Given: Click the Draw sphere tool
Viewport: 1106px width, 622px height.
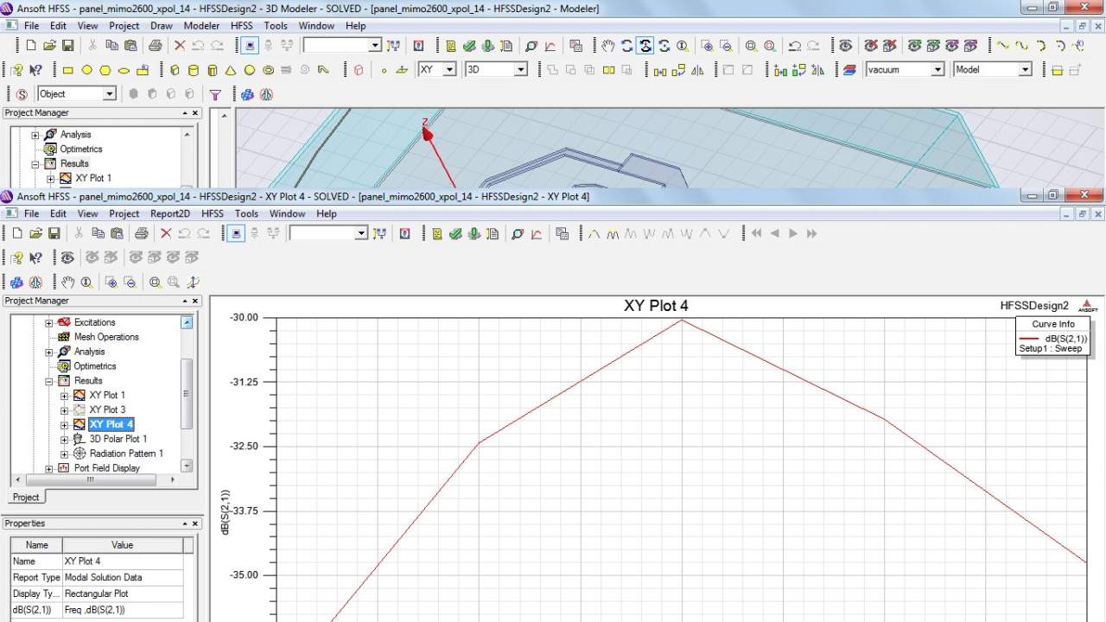Looking at the screenshot, I should [x=250, y=70].
